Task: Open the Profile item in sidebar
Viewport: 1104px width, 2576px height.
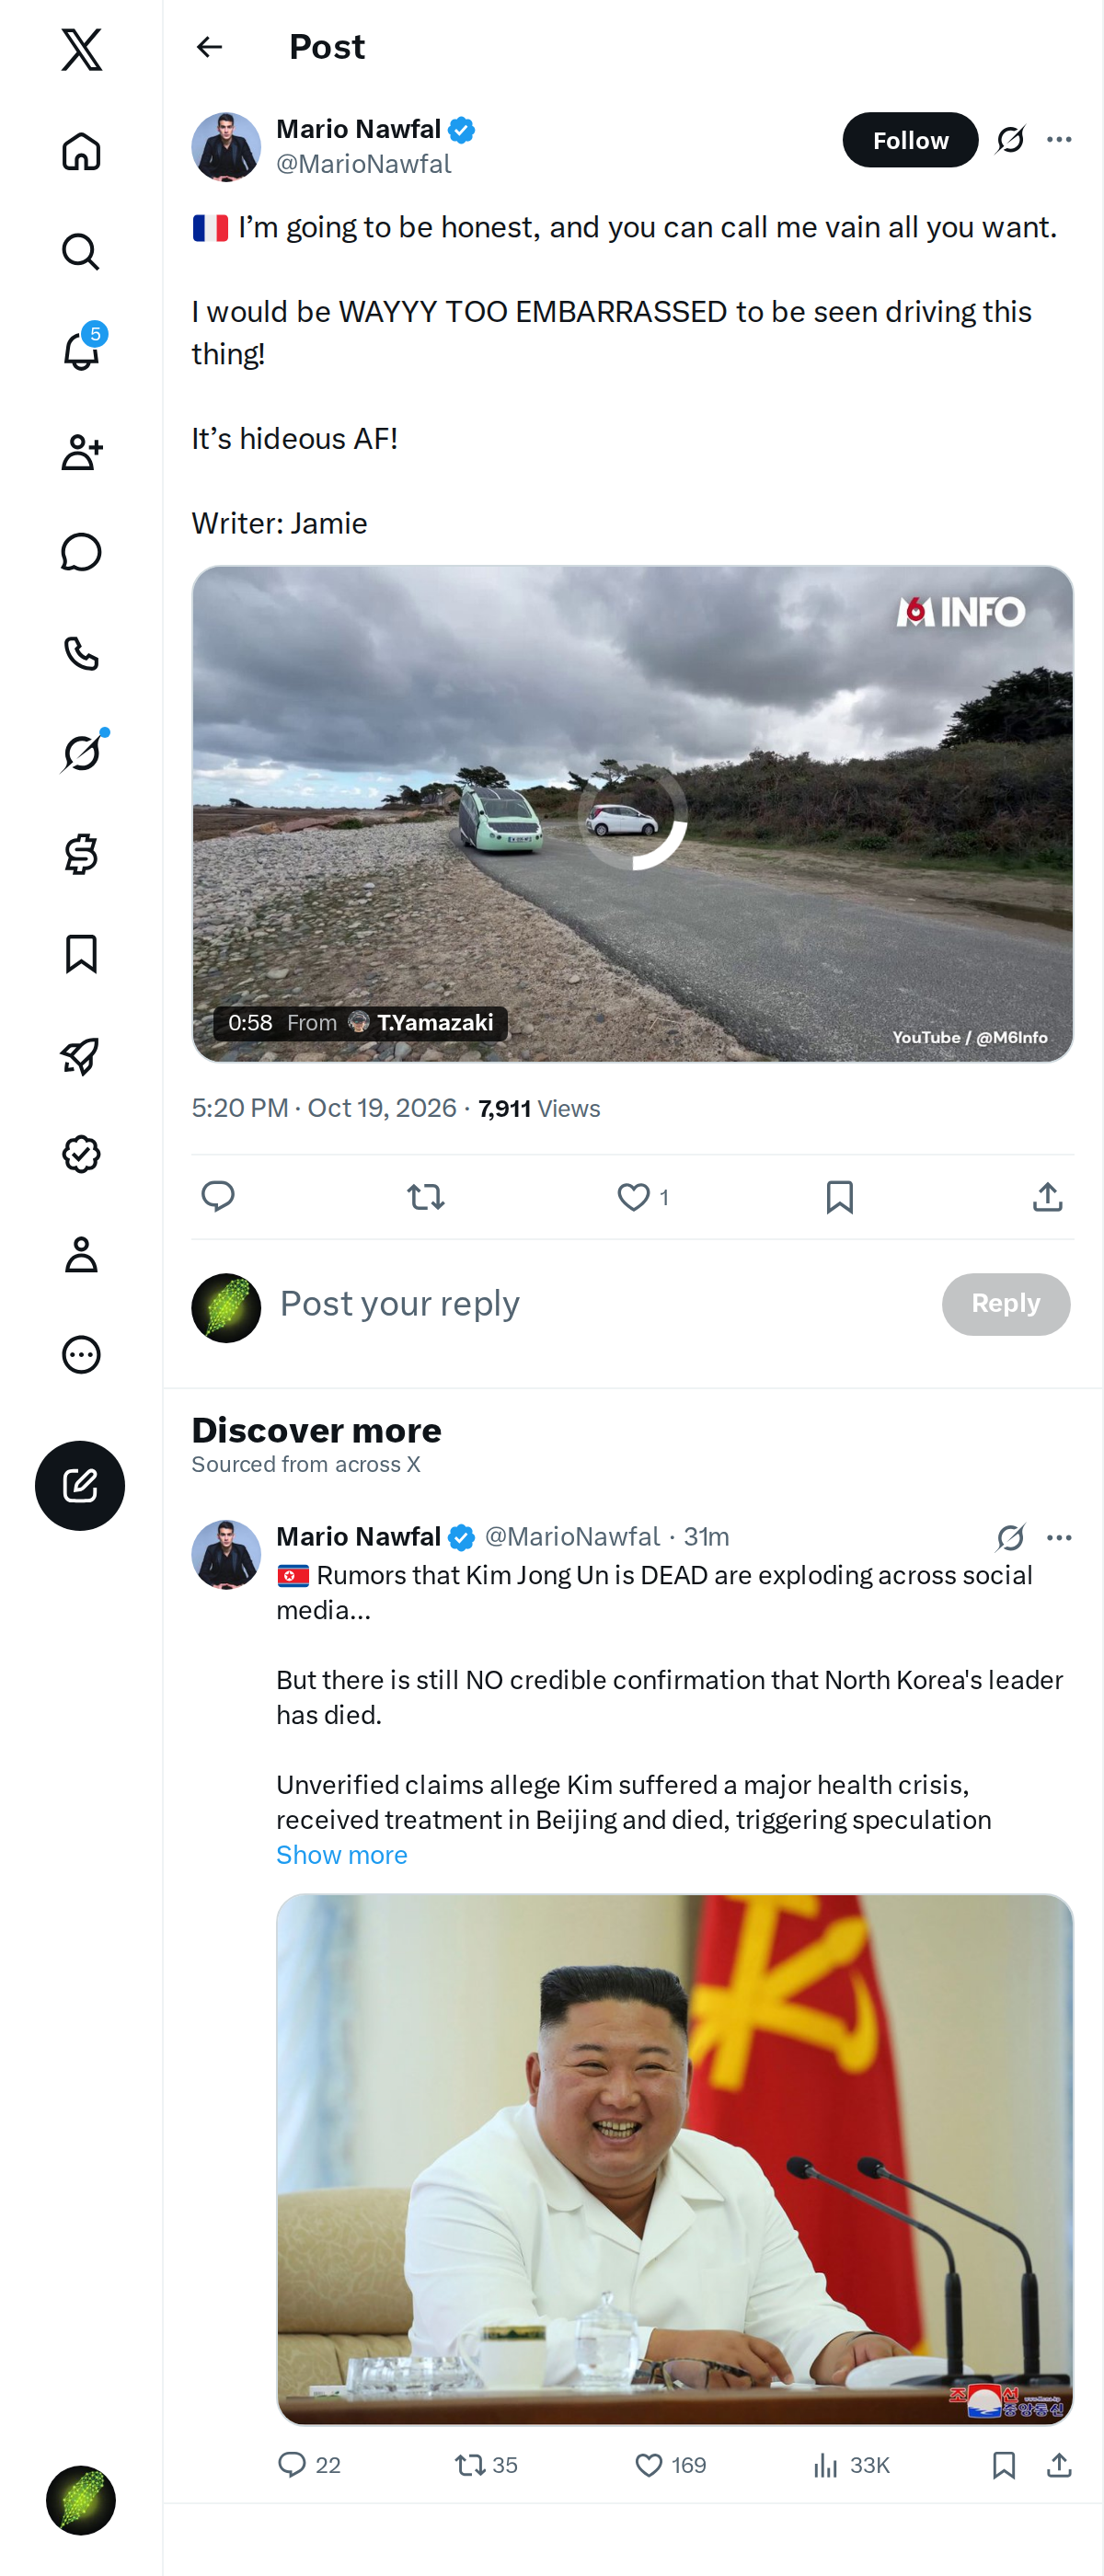Action: (x=81, y=1254)
